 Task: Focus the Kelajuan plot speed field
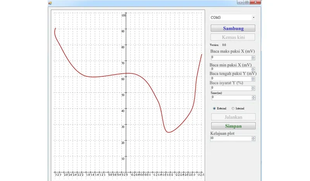(231, 138)
